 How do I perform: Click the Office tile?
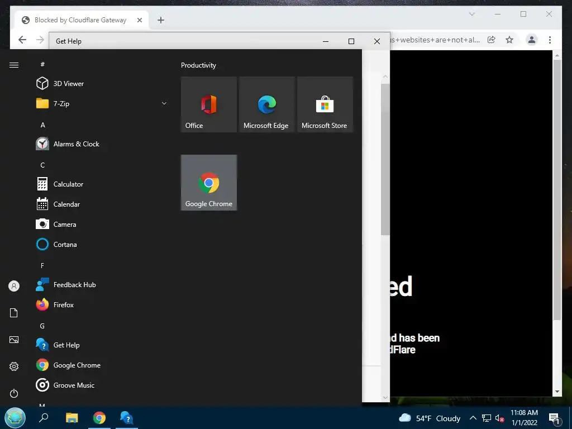(x=209, y=104)
